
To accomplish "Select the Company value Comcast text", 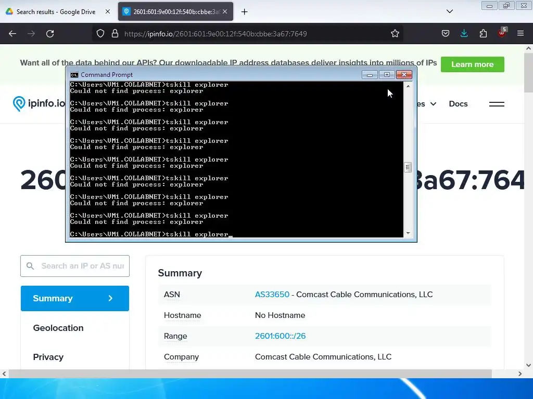I will click(x=323, y=357).
